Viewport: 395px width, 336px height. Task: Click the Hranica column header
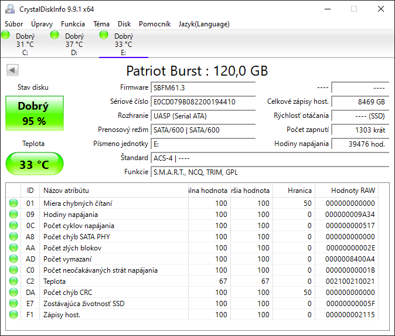pyautogui.click(x=294, y=191)
